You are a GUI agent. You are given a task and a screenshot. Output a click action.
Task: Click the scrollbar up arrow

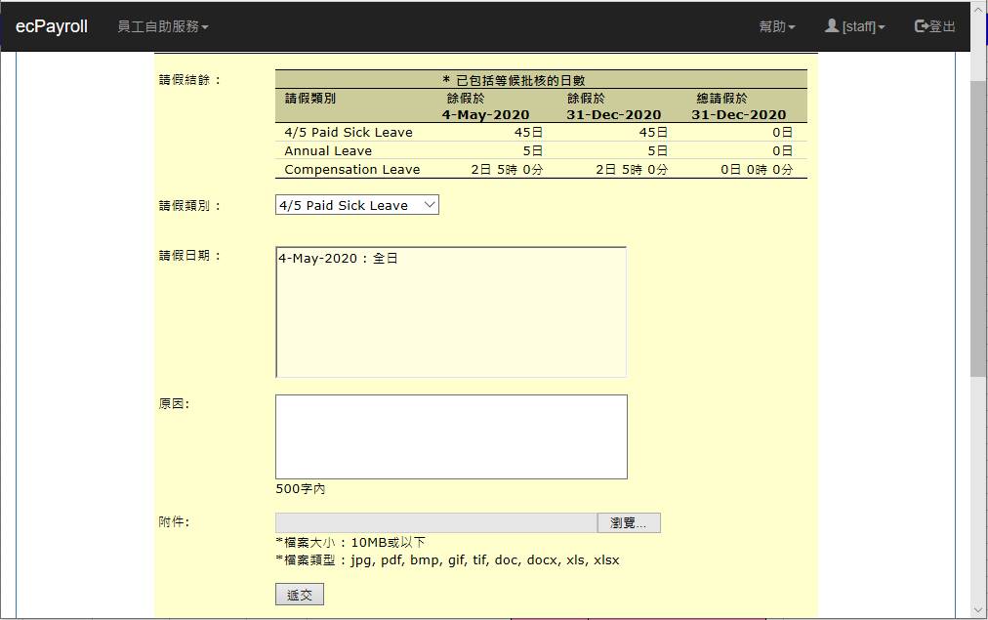click(x=978, y=9)
